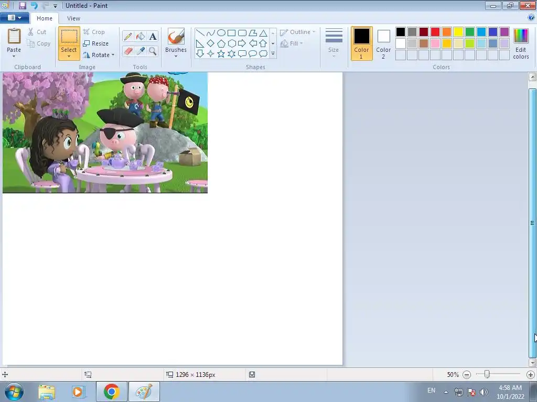Choose the Left arrow shape
Image resolution: width=537 pixels, height=402 pixels.
[253, 43]
